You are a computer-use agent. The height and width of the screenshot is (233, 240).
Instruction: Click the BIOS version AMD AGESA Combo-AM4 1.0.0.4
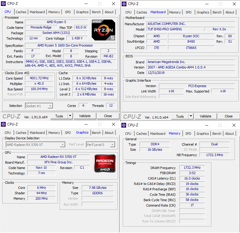pos(191,67)
